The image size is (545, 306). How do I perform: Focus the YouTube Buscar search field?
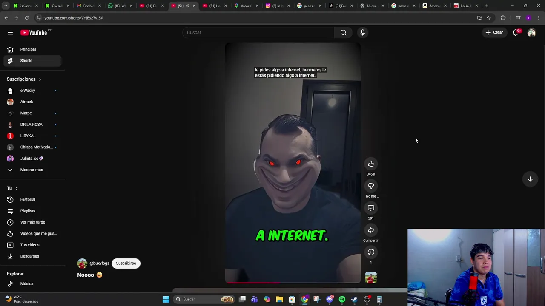[258, 32]
